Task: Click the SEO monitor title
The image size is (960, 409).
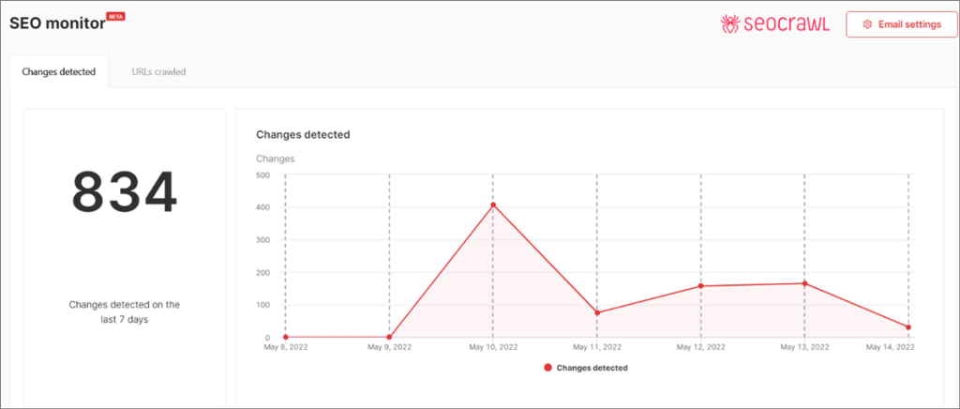Action: pyautogui.click(x=57, y=25)
